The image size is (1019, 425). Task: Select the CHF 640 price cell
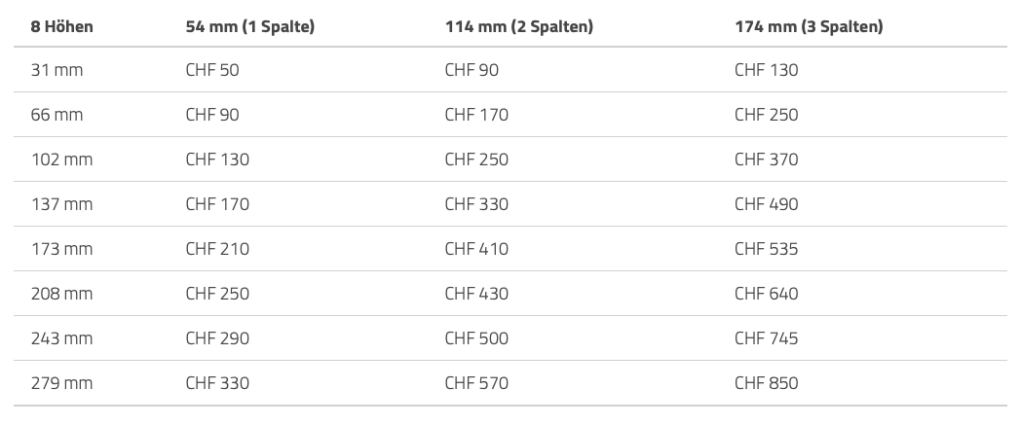(766, 294)
